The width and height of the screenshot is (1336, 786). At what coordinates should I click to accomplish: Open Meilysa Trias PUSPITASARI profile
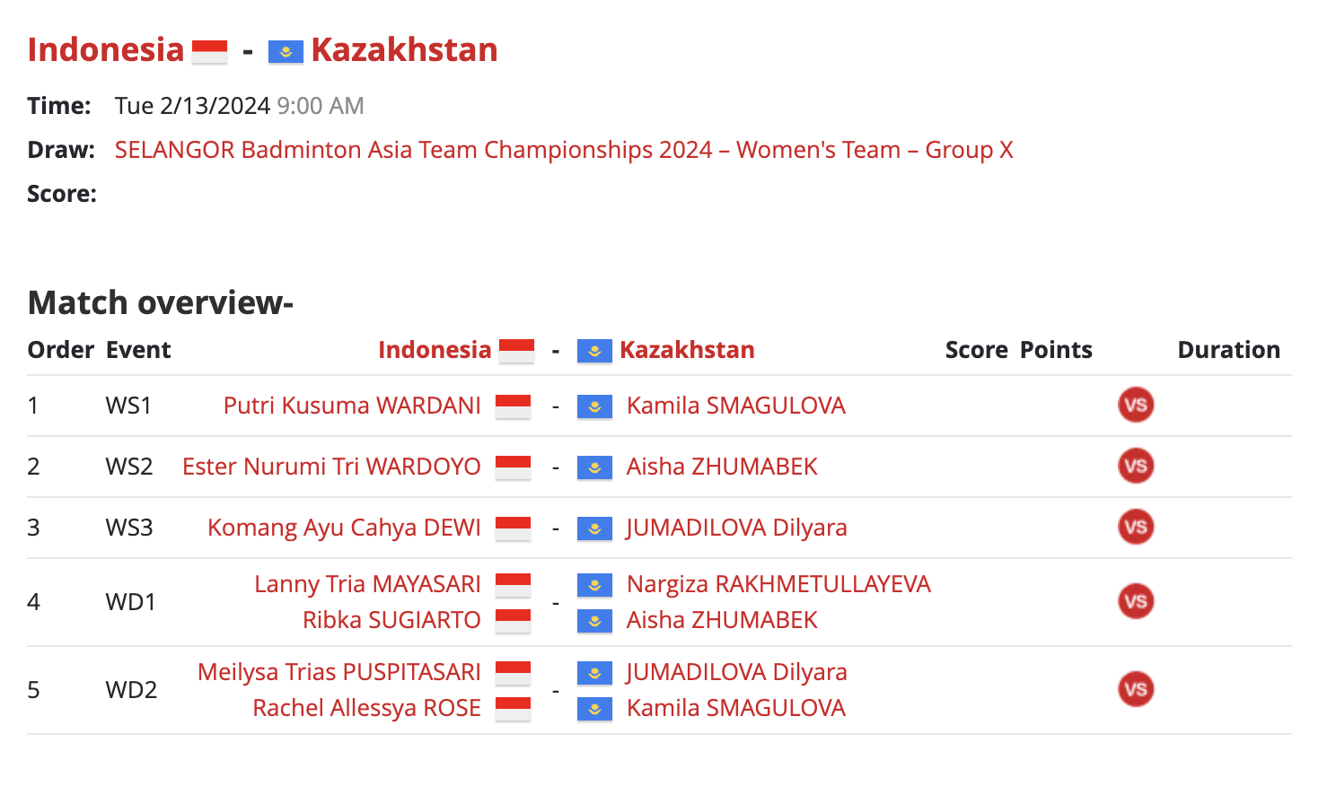click(x=339, y=672)
